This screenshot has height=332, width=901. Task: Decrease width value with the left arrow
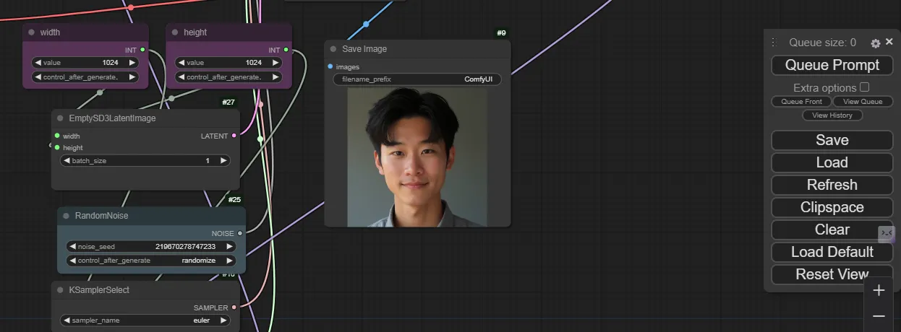coord(37,63)
